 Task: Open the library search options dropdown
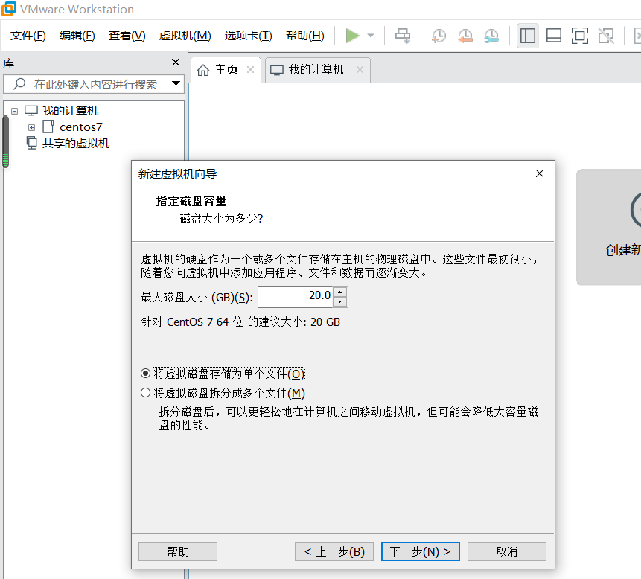tap(176, 83)
